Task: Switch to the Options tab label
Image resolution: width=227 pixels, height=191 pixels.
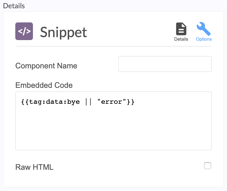Action: (x=204, y=39)
